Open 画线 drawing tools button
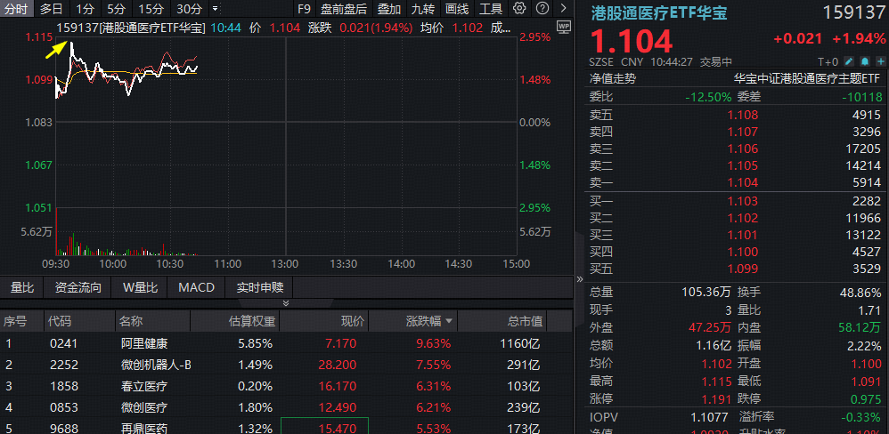This screenshot has width=889, height=434. (x=456, y=9)
